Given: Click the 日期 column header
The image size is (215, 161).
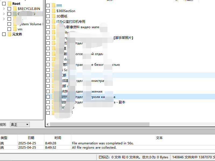Looking at the screenshot, I should click(31, 138).
